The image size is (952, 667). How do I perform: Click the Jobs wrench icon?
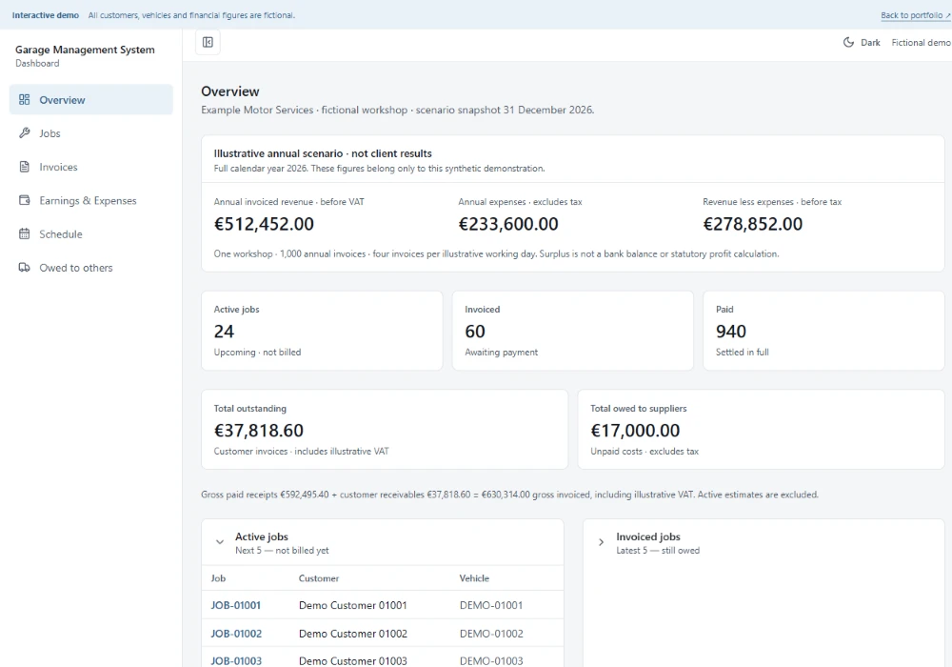[x=25, y=133]
